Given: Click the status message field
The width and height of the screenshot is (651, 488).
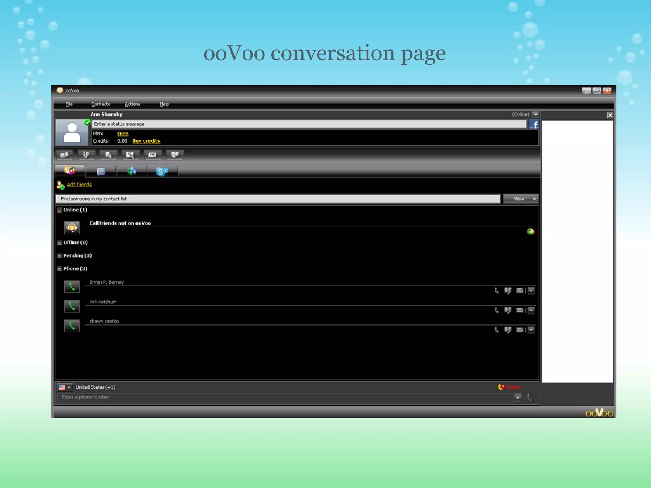Looking at the screenshot, I should click(x=309, y=124).
